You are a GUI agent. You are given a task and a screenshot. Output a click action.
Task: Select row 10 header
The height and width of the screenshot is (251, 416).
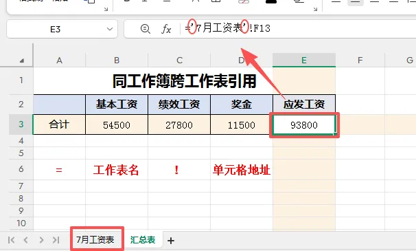tap(21, 223)
